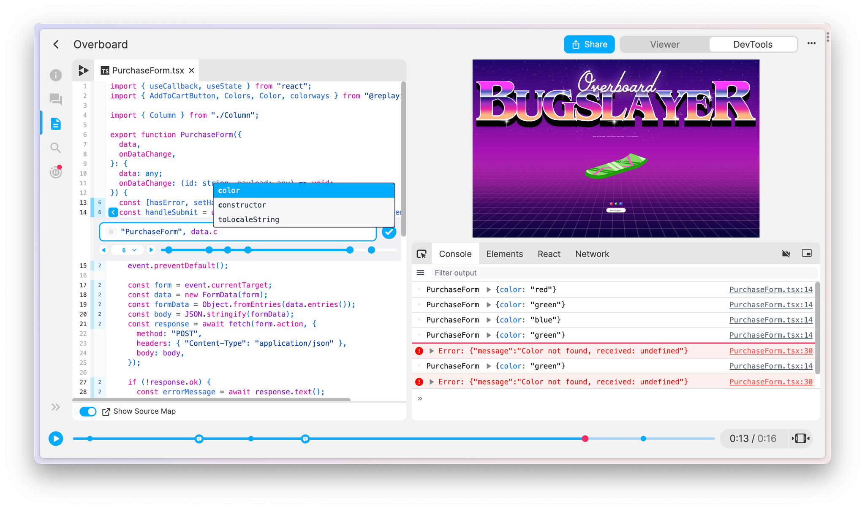Open the React tab

pyautogui.click(x=549, y=254)
